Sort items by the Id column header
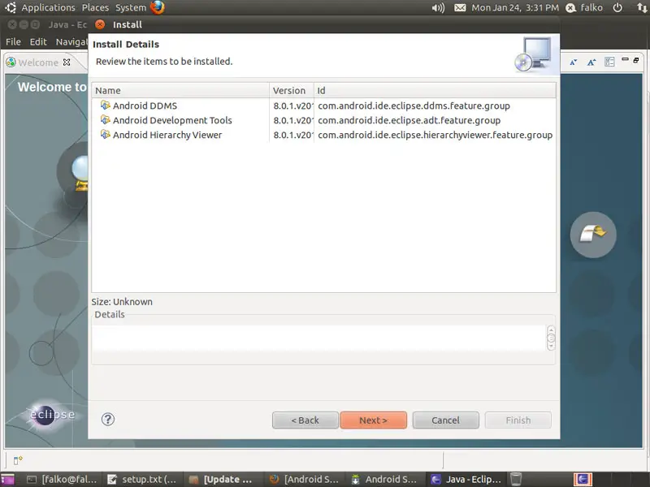The width and height of the screenshot is (650, 487). (x=435, y=90)
